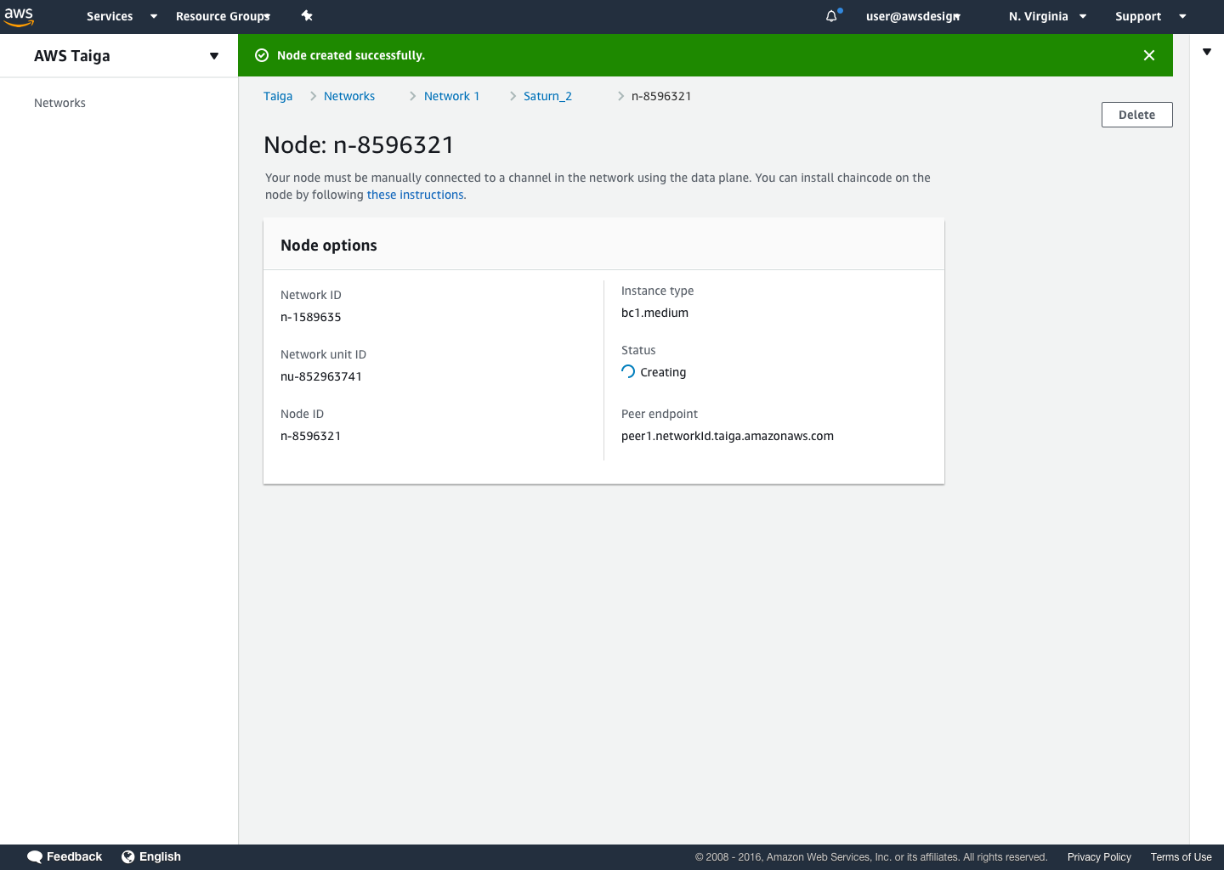1224x870 pixels.
Task: Click the English language selector
Action: 160,856
